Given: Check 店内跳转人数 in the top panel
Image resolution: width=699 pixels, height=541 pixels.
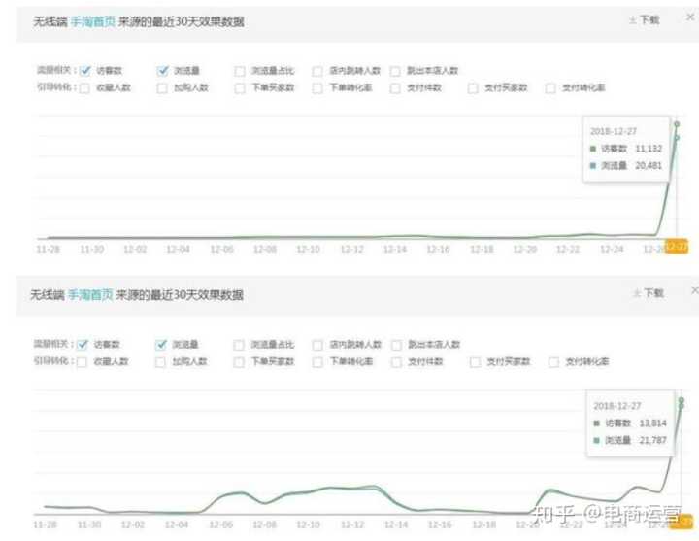Looking at the screenshot, I should pos(317,71).
